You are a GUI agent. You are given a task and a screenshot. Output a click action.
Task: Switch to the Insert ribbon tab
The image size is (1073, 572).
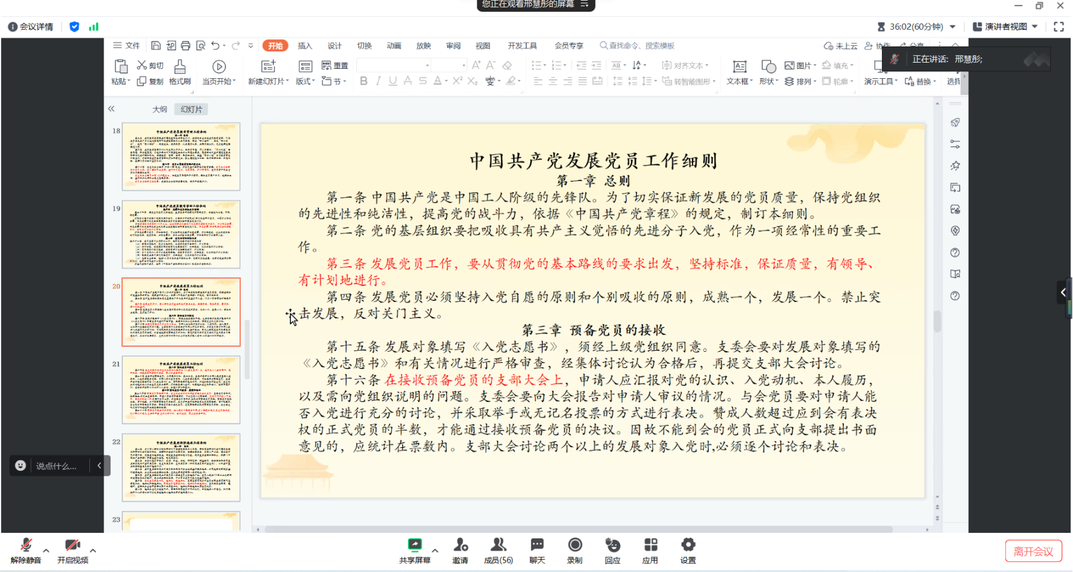coord(305,46)
